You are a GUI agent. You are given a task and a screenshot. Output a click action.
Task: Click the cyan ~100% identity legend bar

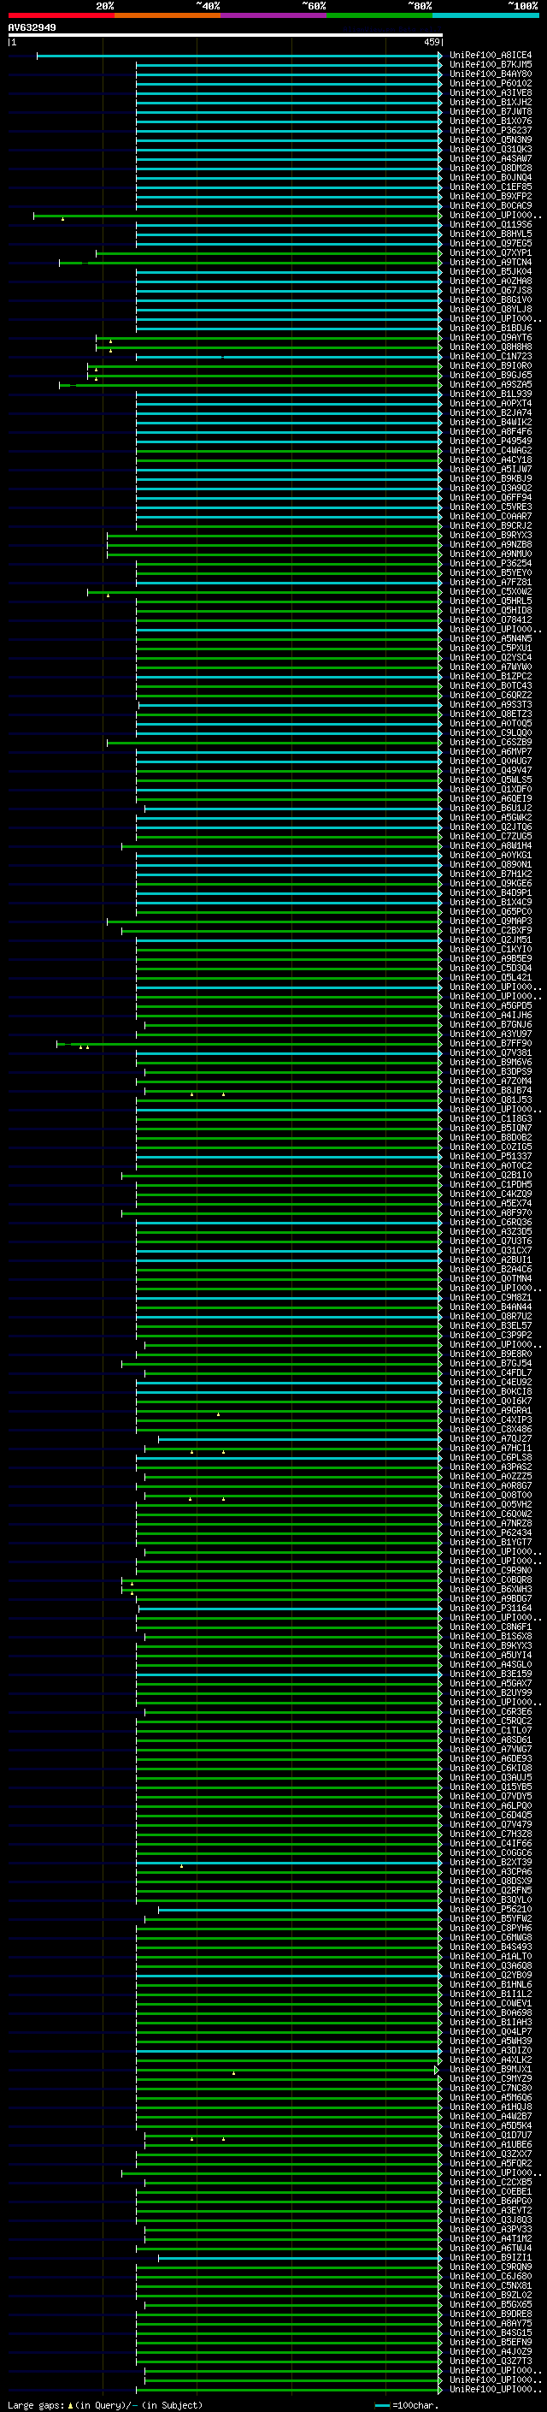coord(485,15)
